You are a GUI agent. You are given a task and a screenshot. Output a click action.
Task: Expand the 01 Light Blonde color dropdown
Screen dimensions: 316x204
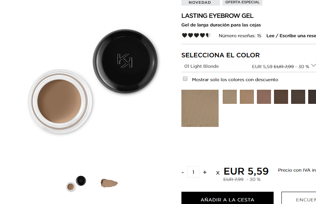248,66
